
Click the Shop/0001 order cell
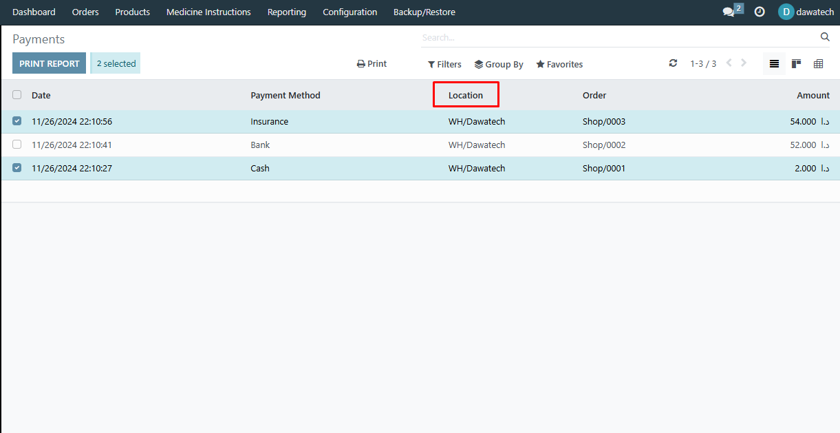604,168
